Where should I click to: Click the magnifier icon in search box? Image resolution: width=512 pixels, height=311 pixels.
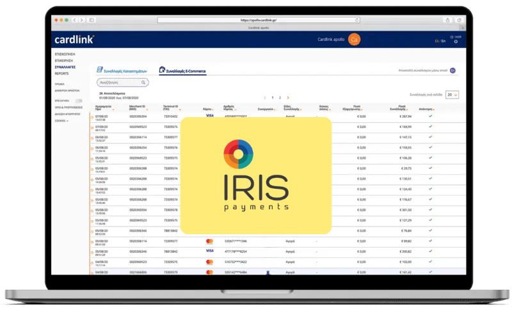(x=143, y=83)
